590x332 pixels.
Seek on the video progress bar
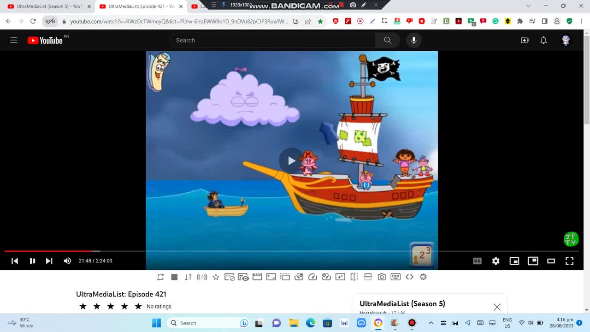click(292, 251)
